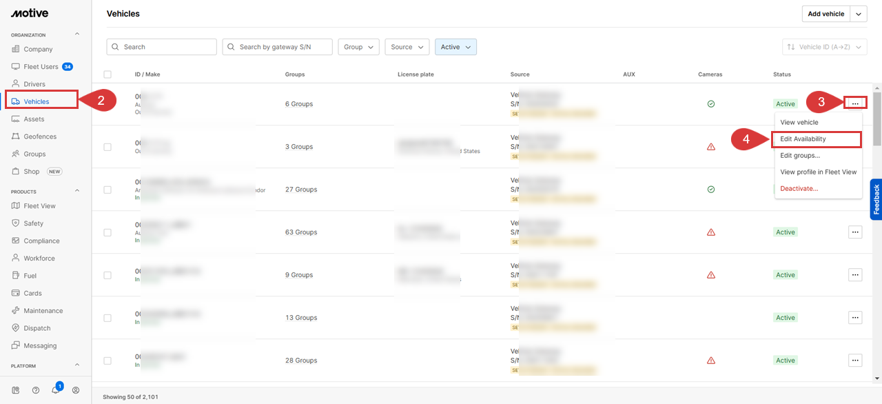Choose Edit Availability from the context menu

click(x=803, y=139)
